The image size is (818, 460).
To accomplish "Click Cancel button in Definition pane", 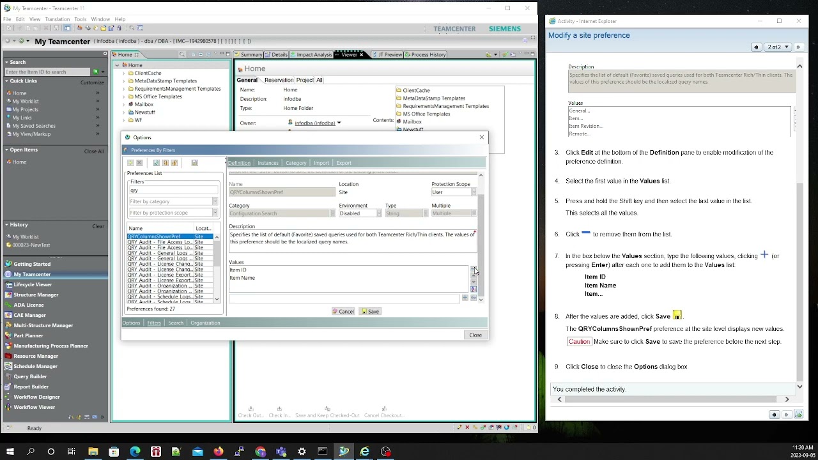I will [x=343, y=311].
